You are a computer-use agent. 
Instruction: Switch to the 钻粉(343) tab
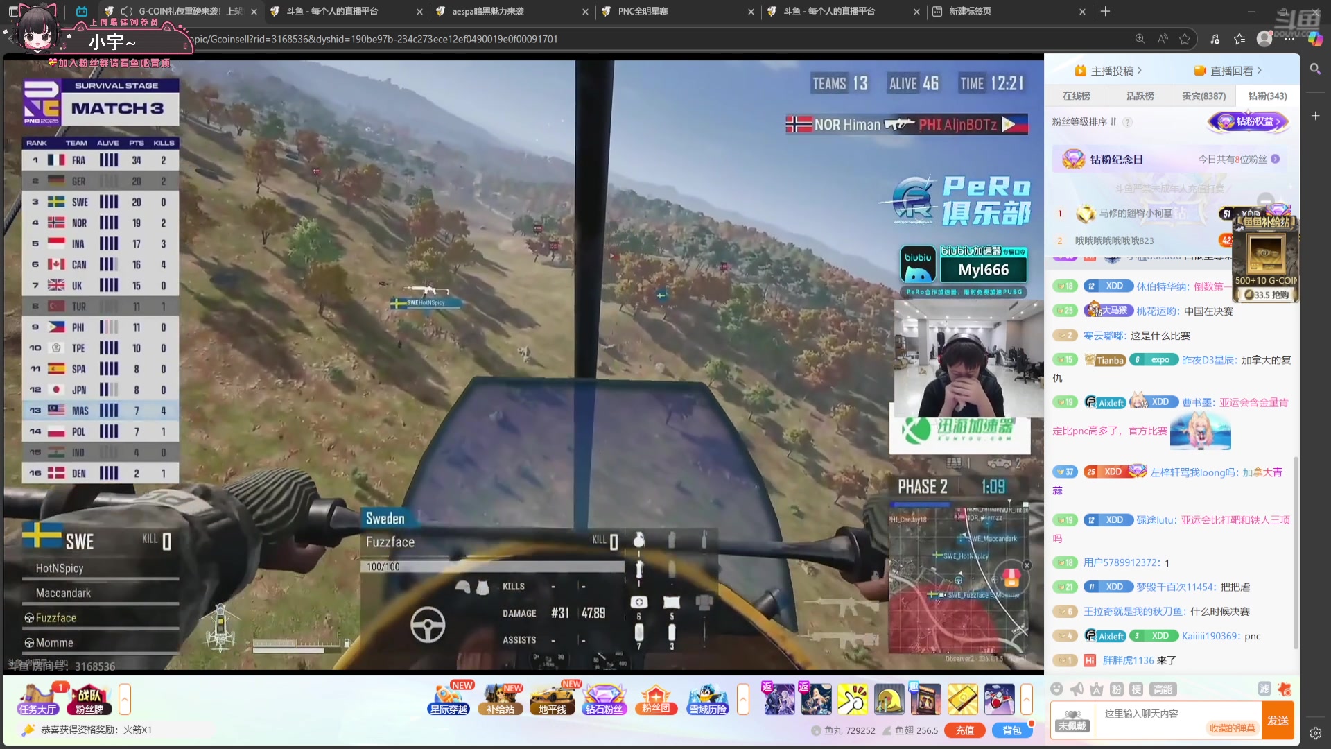(x=1268, y=96)
